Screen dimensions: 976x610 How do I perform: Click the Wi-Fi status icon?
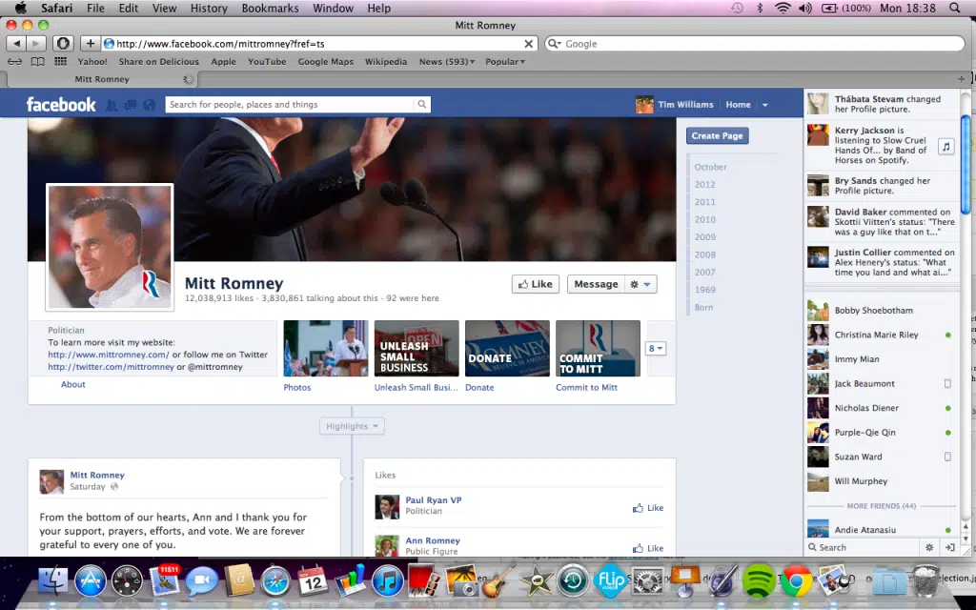(x=783, y=8)
